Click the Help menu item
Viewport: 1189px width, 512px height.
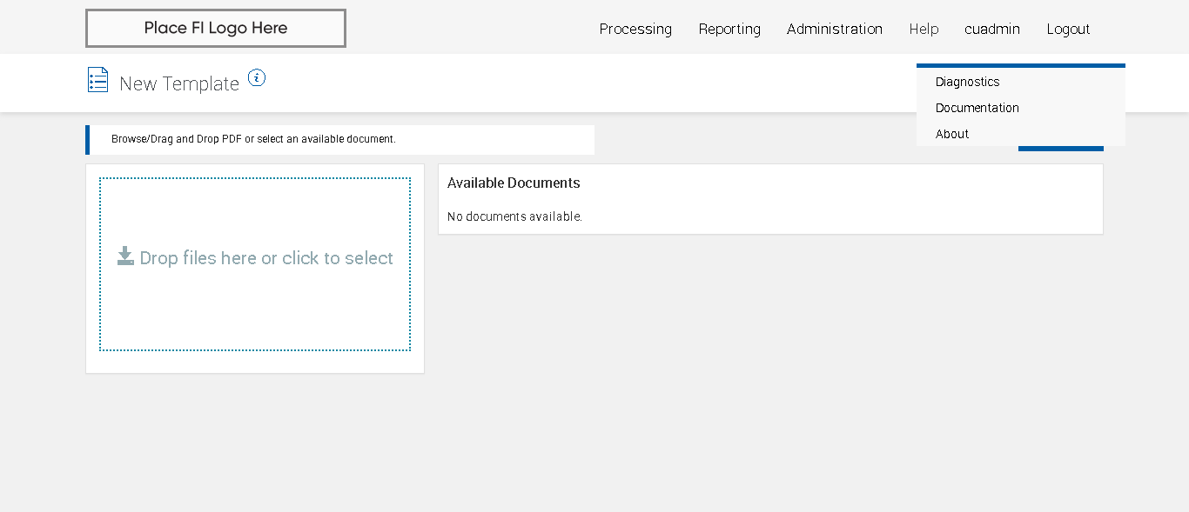[924, 29]
